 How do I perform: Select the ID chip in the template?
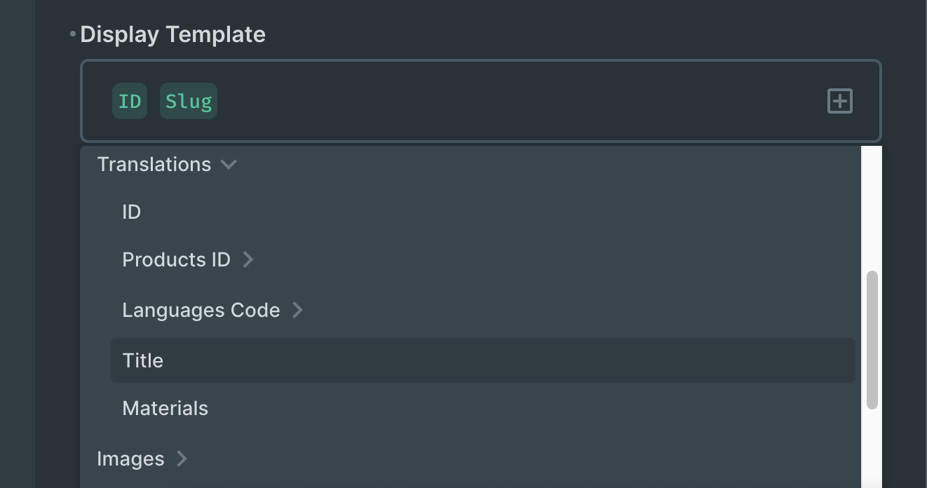pyautogui.click(x=130, y=101)
